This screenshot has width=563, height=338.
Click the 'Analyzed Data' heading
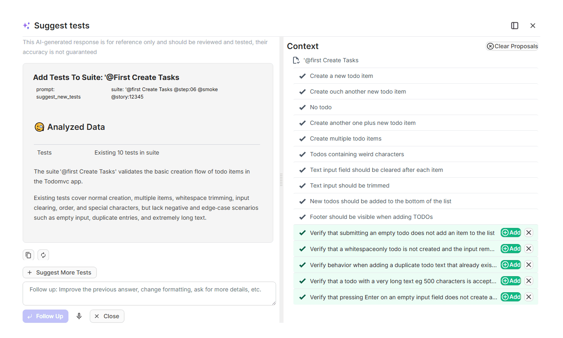pyautogui.click(x=76, y=127)
